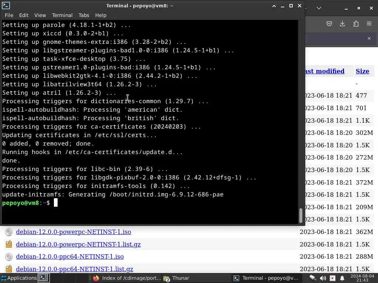The image size is (378, 283).
Task: Open debian-12.0.0-powerpc-NETINST-1.list.gz link
Action: (x=78, y=244)
